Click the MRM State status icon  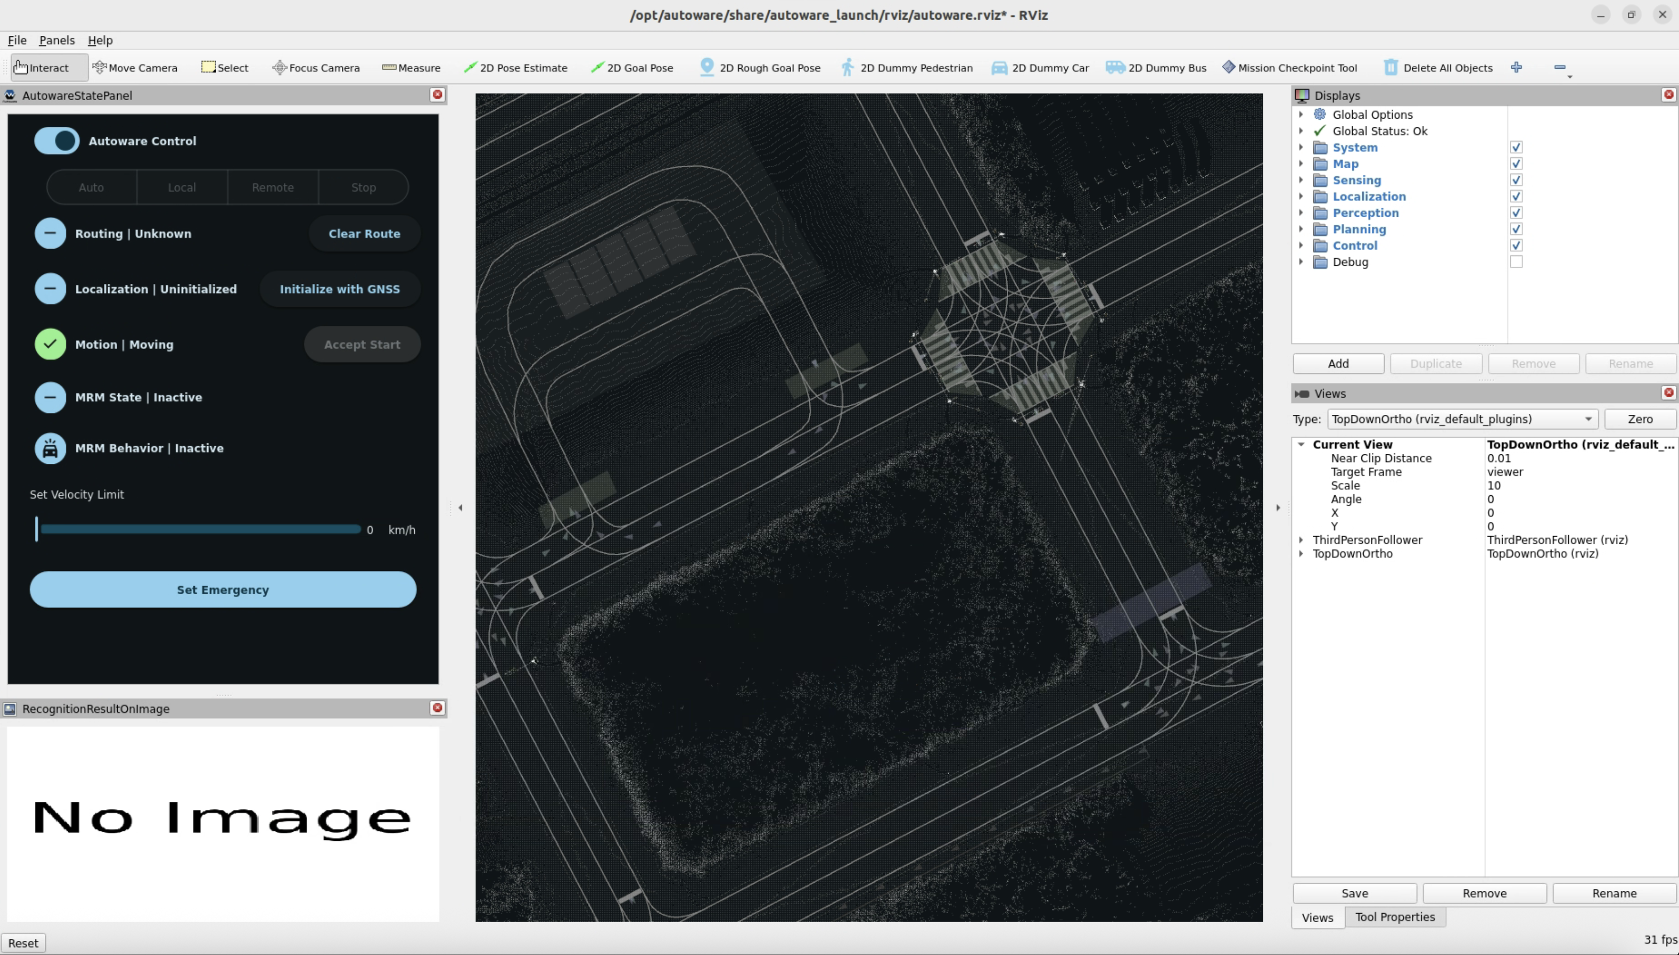pos(51,397)
